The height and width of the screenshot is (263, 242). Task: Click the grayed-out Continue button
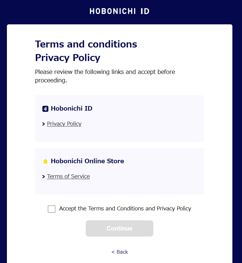point(119,228)
